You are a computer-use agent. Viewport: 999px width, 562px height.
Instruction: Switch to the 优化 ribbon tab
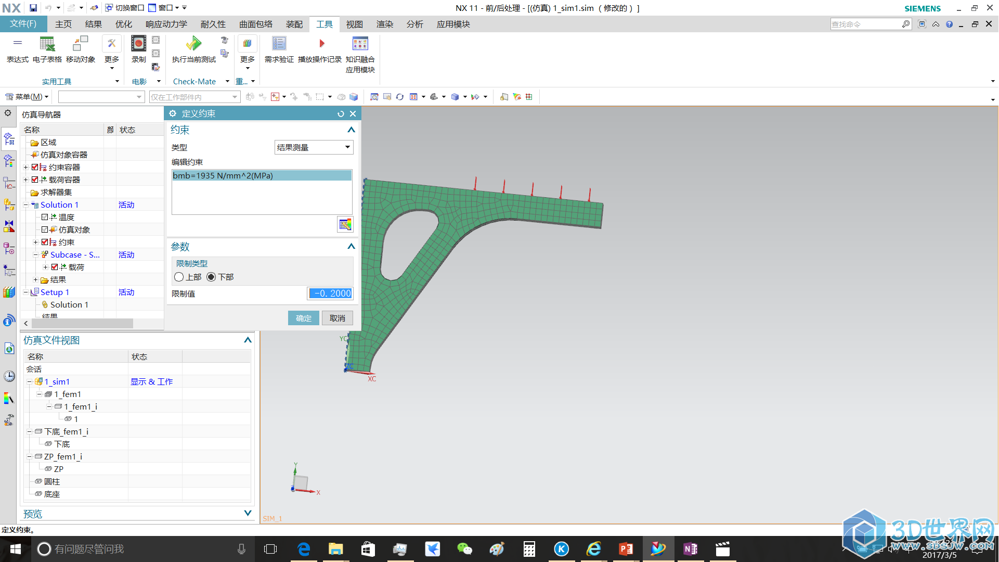coord(124,24)
